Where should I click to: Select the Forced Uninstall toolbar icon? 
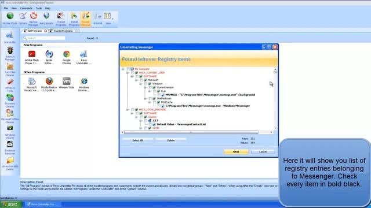pyautogui.click(x=85, y=19)
